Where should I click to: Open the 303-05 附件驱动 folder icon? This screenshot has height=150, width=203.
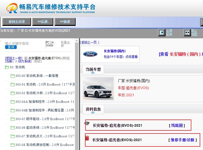point(12,119)
